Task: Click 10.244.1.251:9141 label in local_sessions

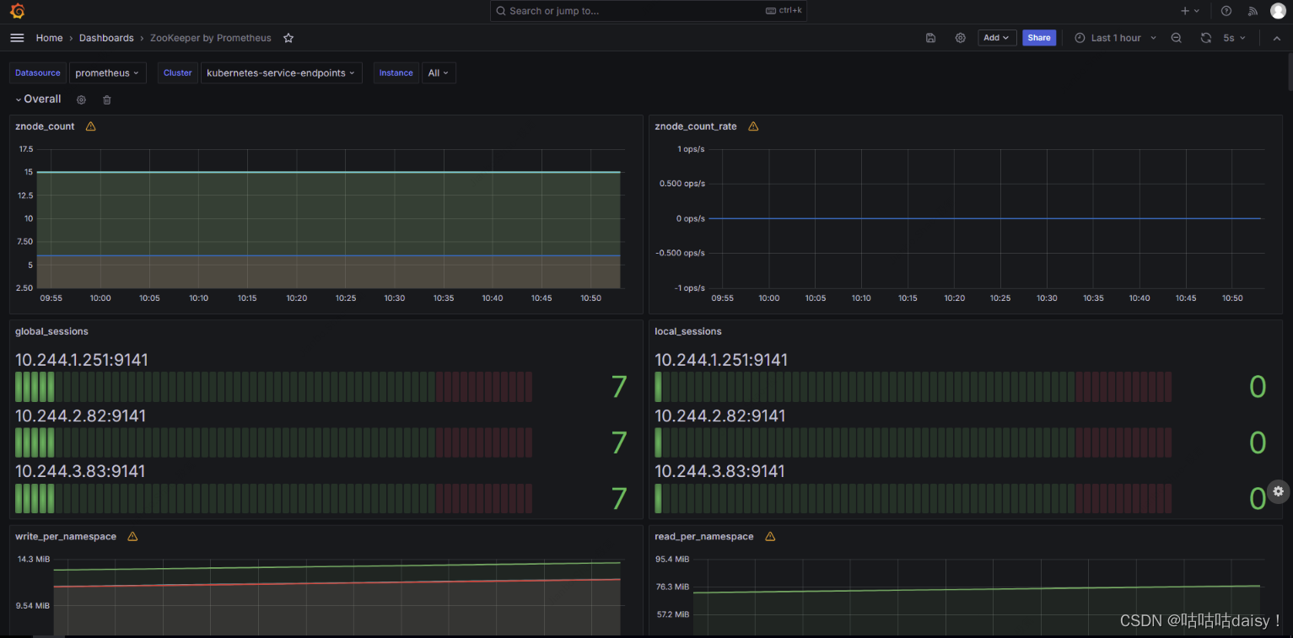Action: click(x=721, y=360)
